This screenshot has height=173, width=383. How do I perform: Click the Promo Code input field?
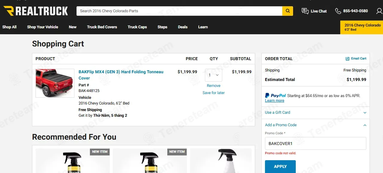[315, 144]
